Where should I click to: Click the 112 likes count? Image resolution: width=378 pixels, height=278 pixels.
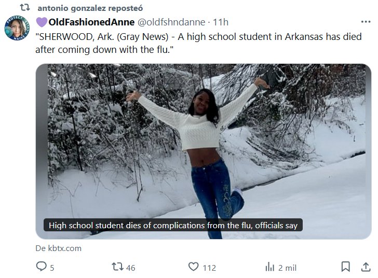coord(209,268)
